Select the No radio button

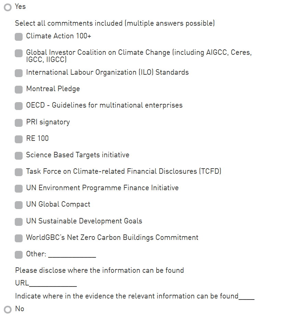pos(8,309)
